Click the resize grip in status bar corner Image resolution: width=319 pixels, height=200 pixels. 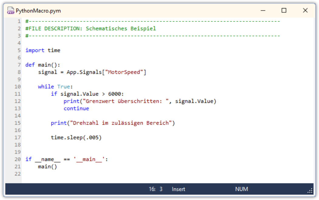(310, 191)
